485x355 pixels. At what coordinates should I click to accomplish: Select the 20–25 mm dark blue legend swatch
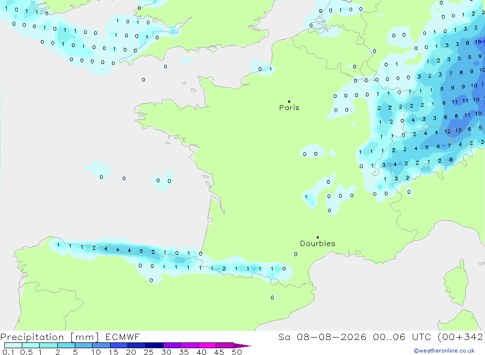click(137, 345)
